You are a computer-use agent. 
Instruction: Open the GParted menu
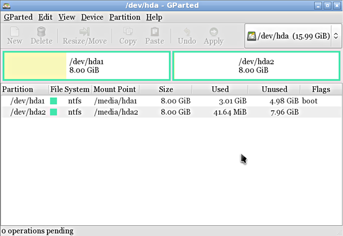18,17
